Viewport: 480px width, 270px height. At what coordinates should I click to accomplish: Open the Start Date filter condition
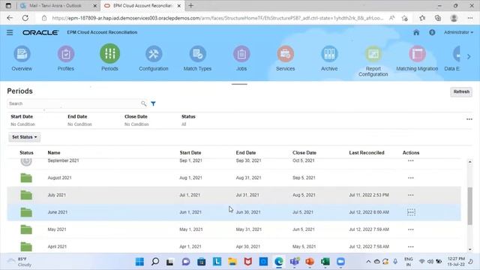[x=23, y=120]
